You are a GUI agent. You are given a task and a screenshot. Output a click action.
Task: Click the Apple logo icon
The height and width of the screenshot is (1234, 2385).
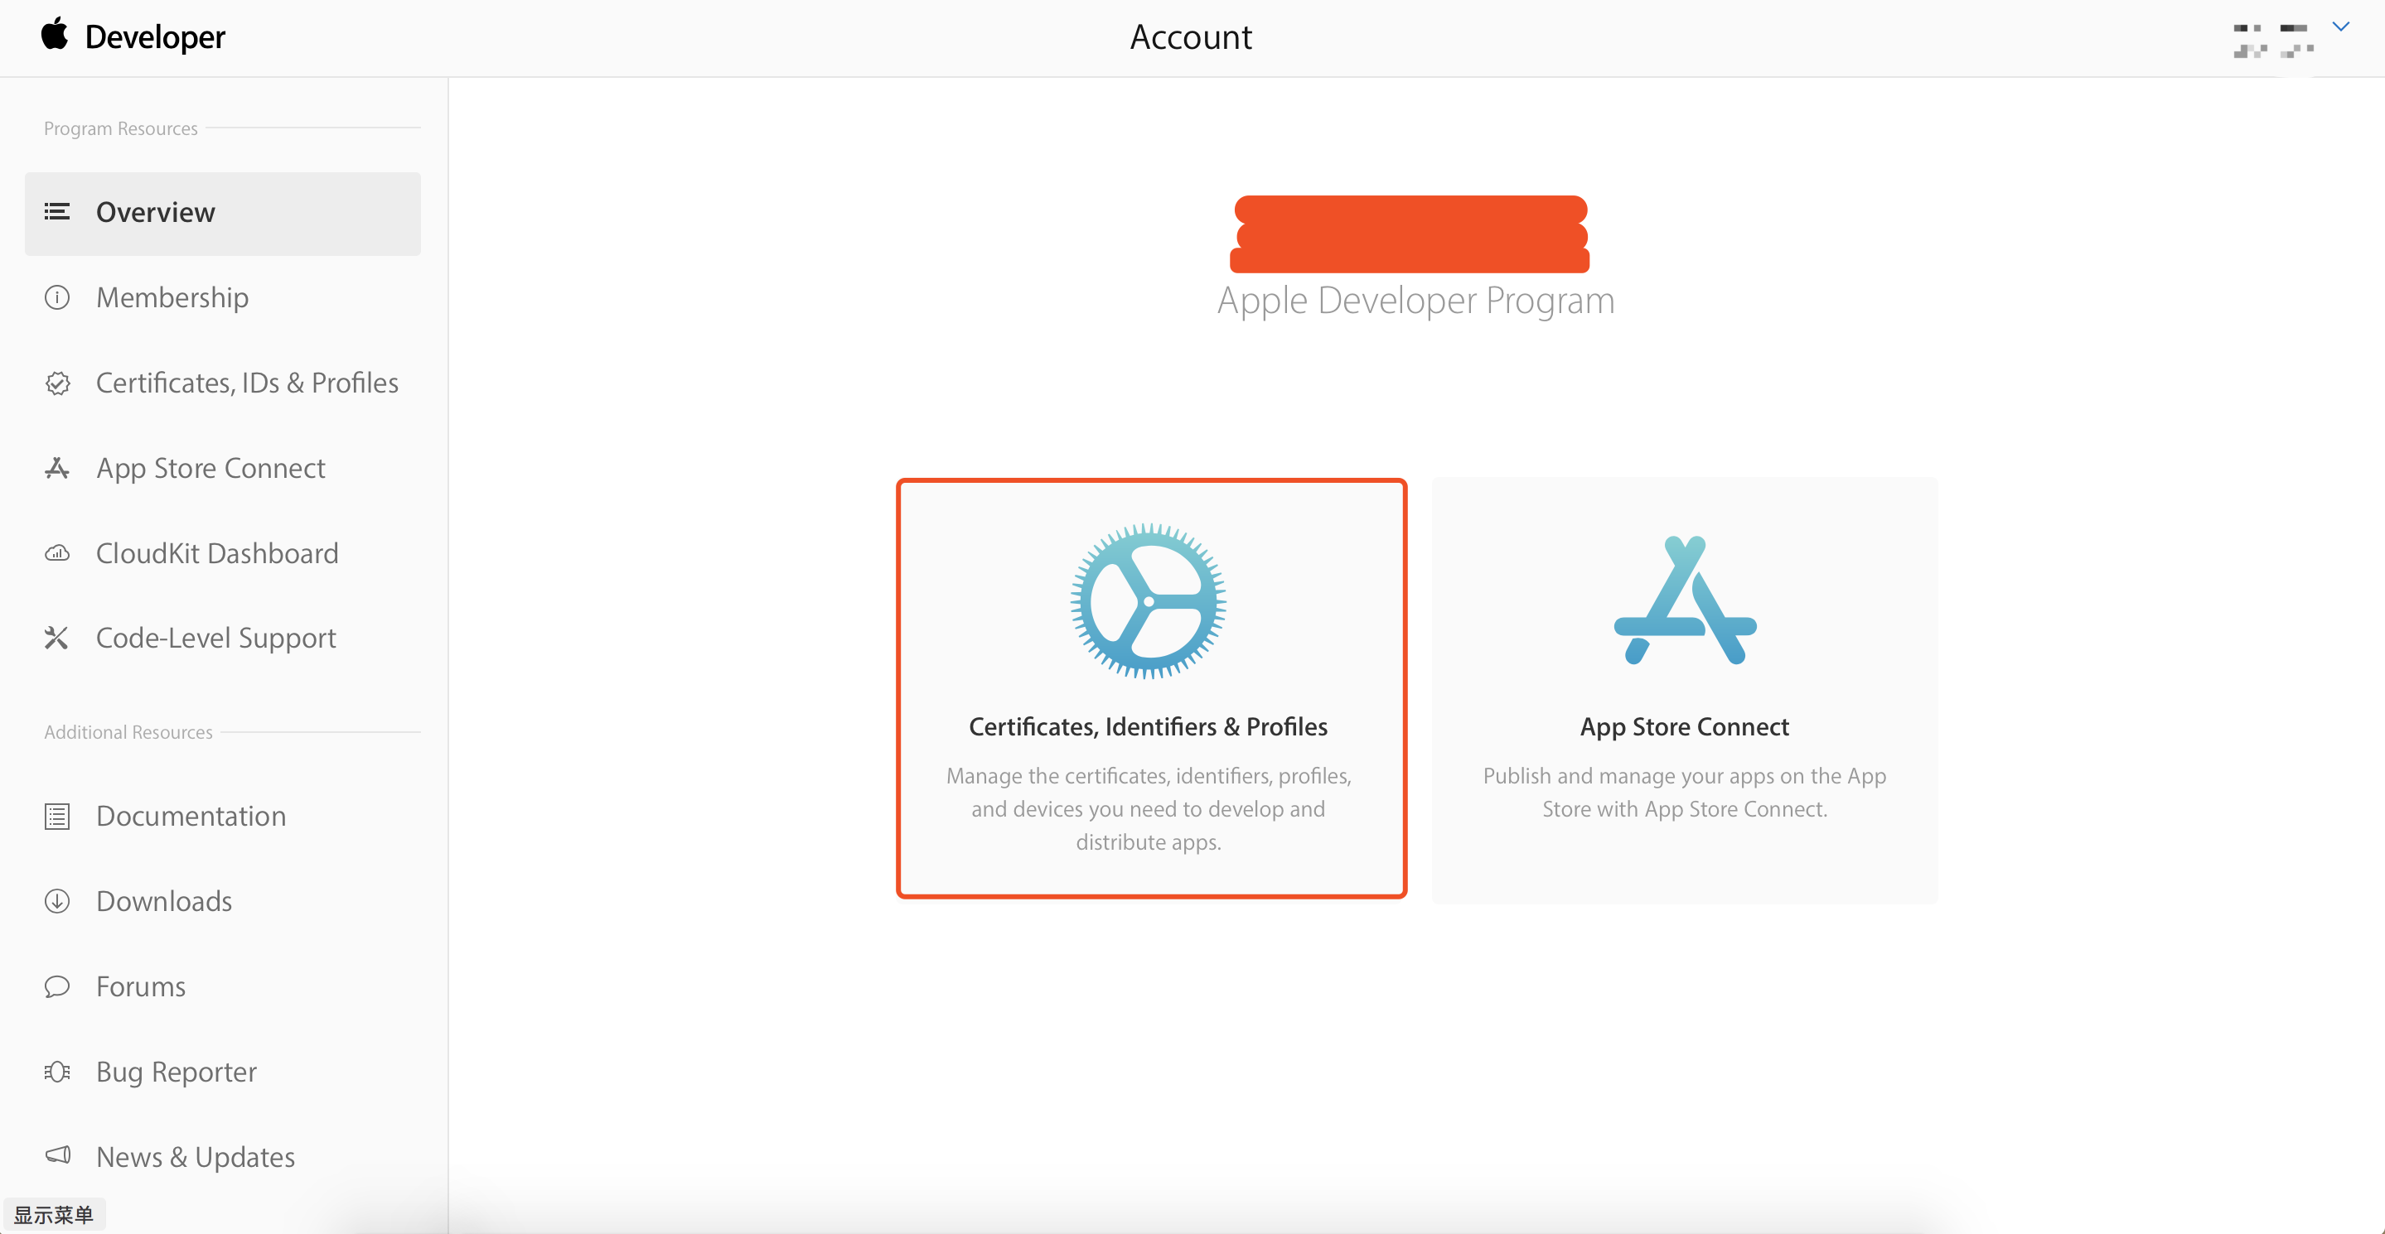tap(55, 34)
